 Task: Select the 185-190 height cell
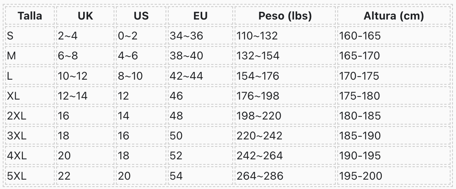pos(394,136)
